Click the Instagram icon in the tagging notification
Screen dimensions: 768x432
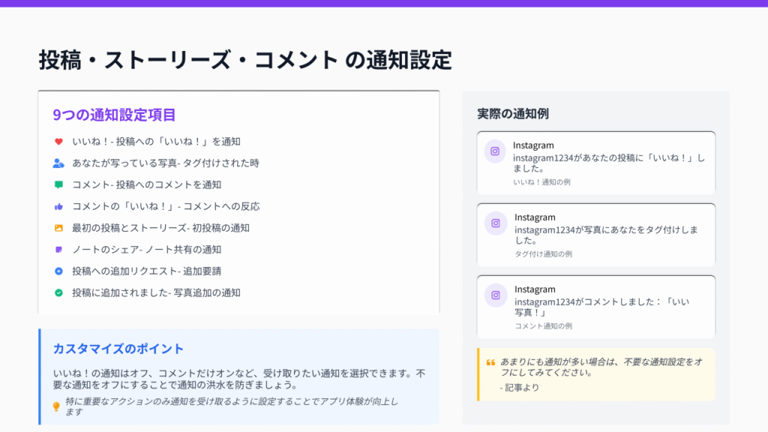click(x=495, y=223)
